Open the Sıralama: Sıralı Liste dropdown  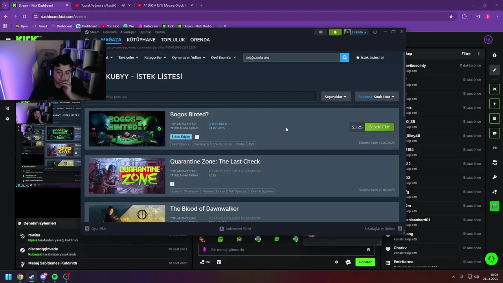[376, 97]
